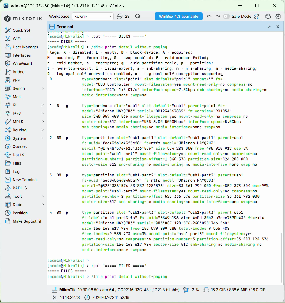The image size is (285, 303).
Task: Click the Terminal icon in the panel header
Action: click(x=52, y=26)
